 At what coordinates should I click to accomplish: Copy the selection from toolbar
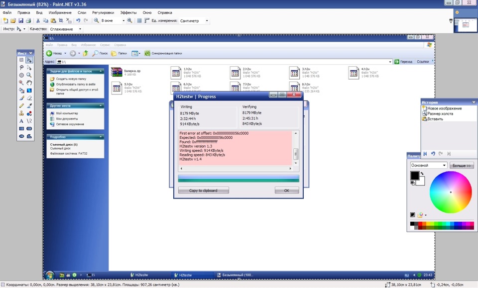click(x=46, y=21)
